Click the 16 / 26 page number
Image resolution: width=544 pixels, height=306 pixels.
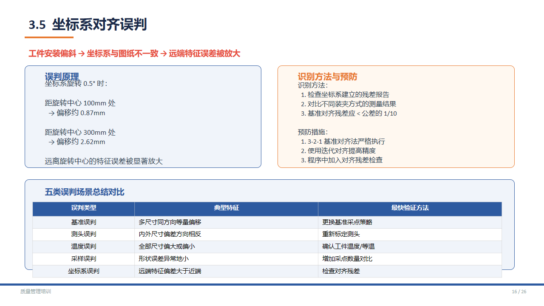tap(519, 292)
